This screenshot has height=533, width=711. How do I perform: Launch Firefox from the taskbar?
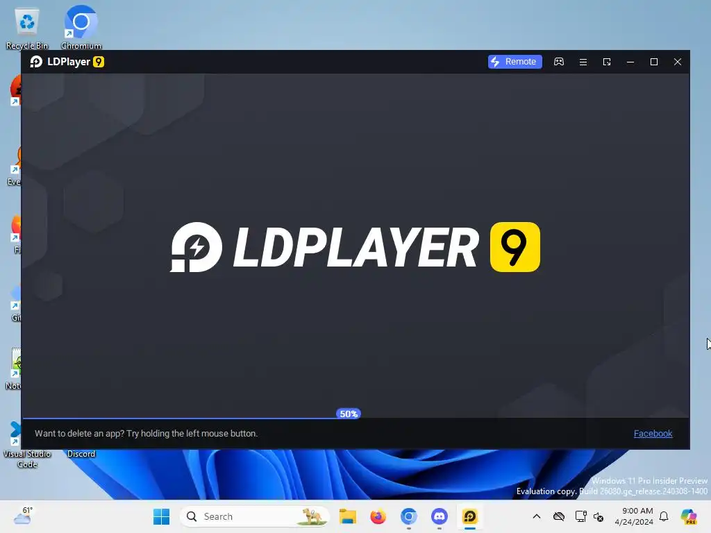point(378,516)
